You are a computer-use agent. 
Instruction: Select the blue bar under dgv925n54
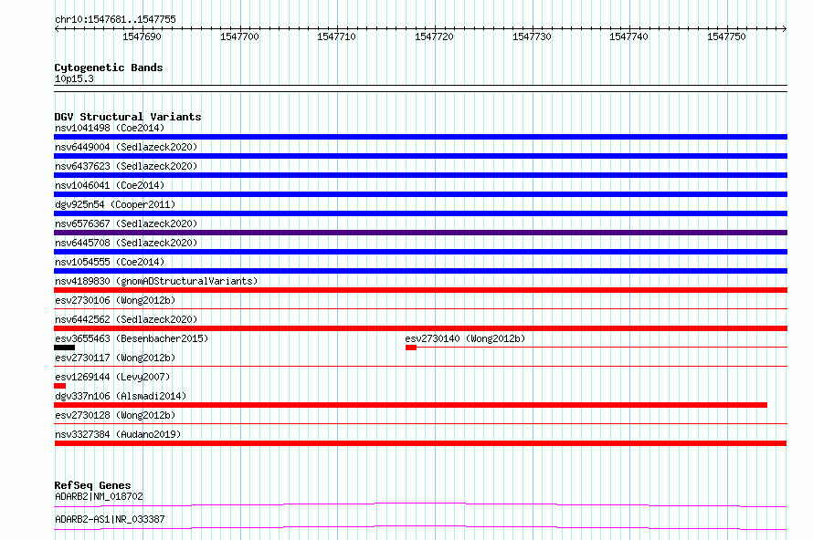pos(420,213)
